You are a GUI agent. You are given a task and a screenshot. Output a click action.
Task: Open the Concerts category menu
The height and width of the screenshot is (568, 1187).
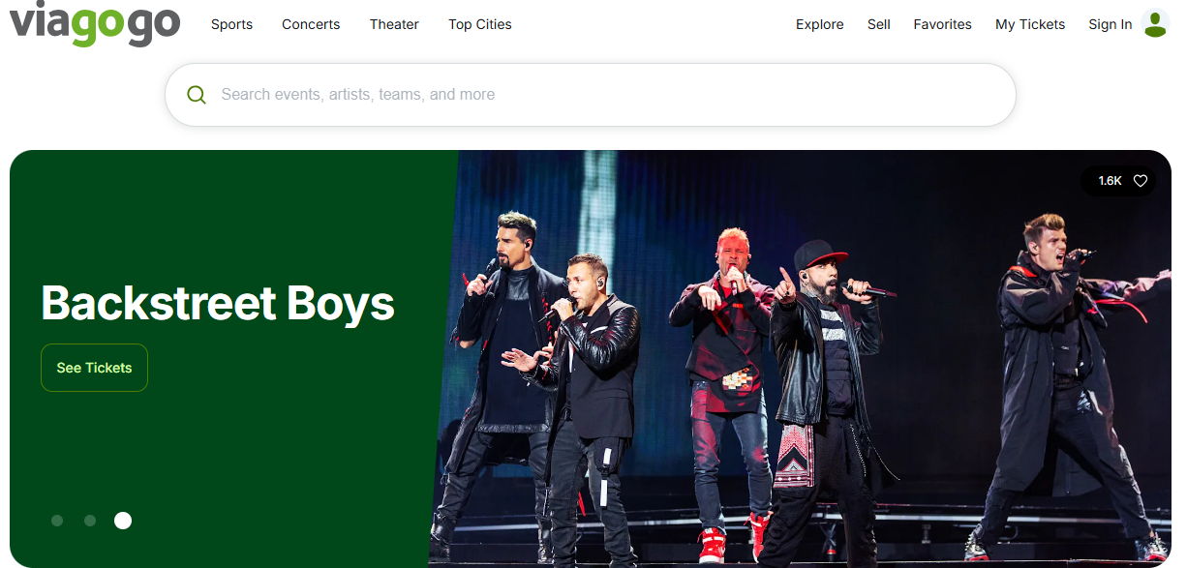[311, 24]
